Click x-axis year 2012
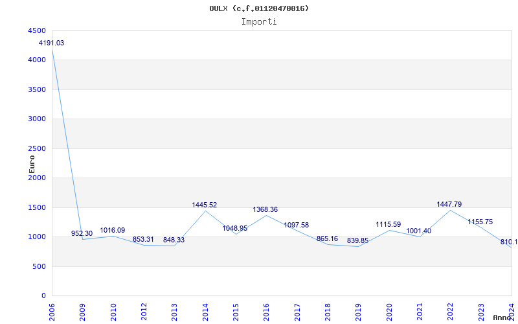 (144, 312)
